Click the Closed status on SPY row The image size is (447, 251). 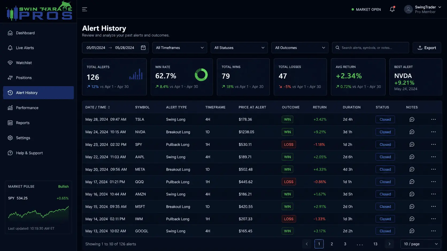(385, 145)
